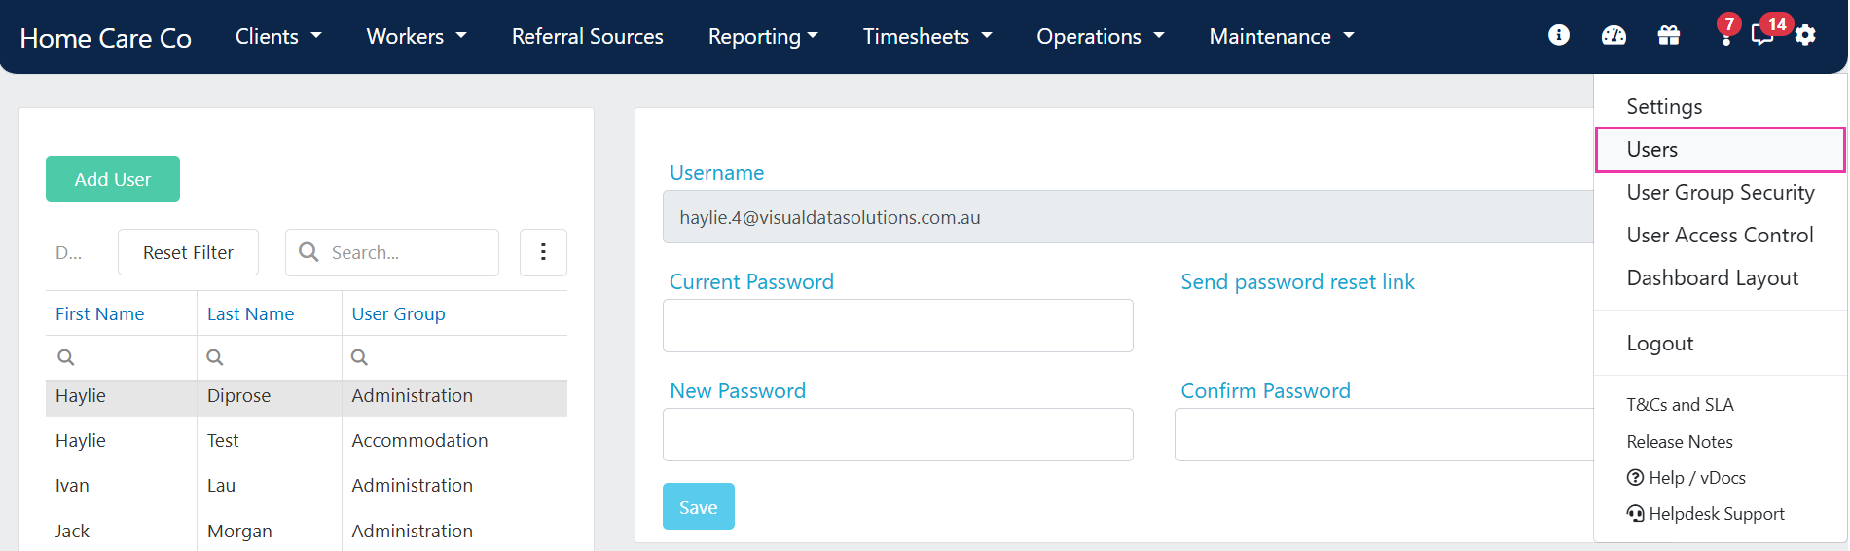Expand the Maintenance menu
The height and width of the screenshot is (551, 1850).
(1282, 36)
